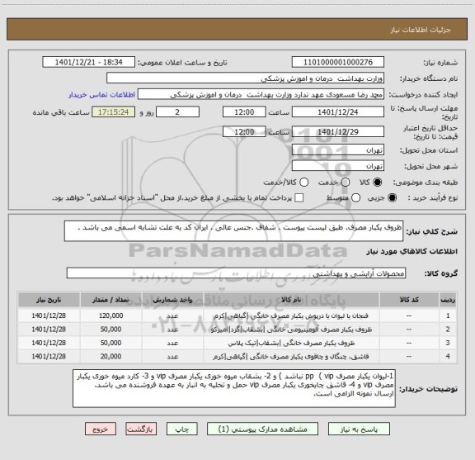Select the خدمت radio button

tap(346, 183)
